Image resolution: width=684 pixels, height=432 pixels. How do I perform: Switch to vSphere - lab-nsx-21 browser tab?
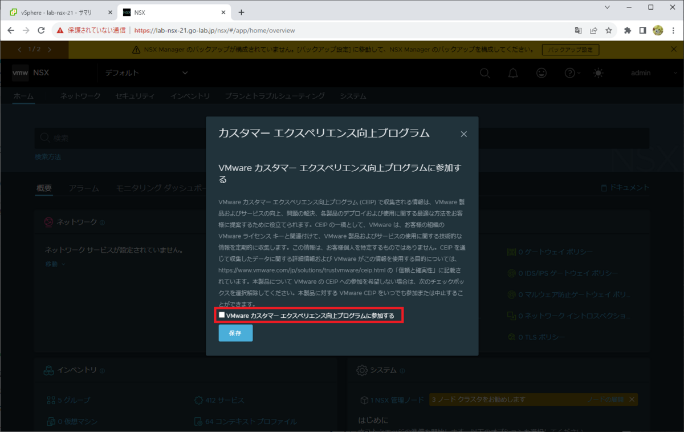click(x=58, y=12)
